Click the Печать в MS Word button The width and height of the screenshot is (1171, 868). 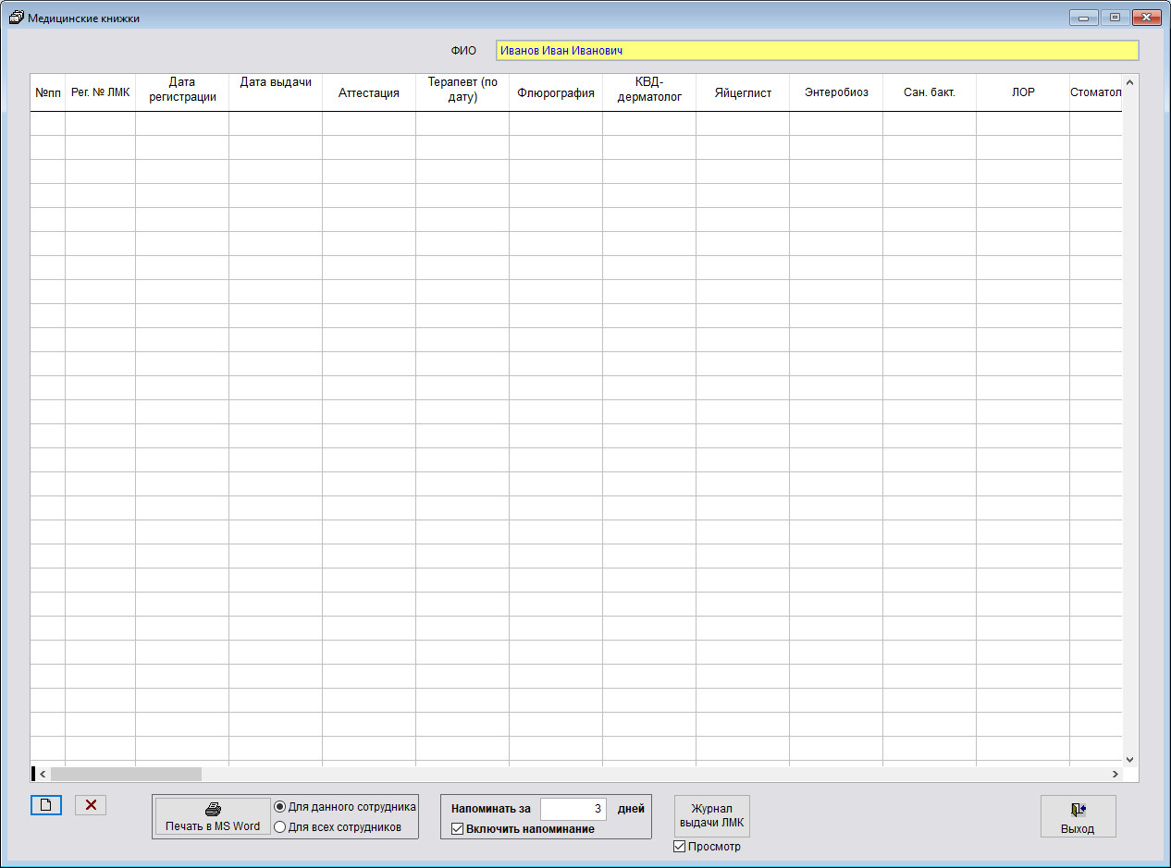click(213, 817)
